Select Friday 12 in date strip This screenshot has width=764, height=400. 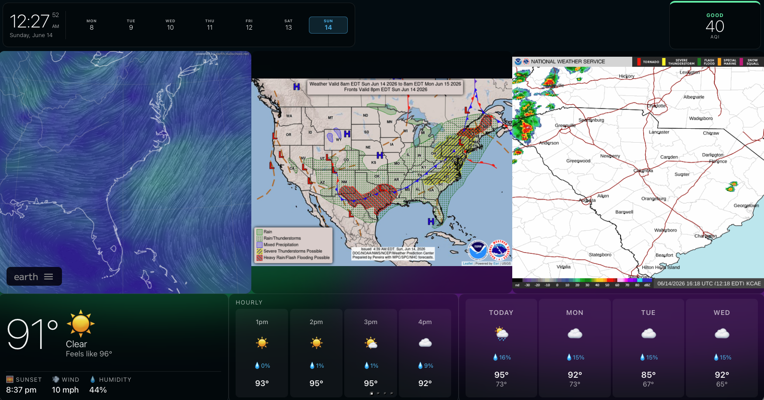click(x=249, y=25)
